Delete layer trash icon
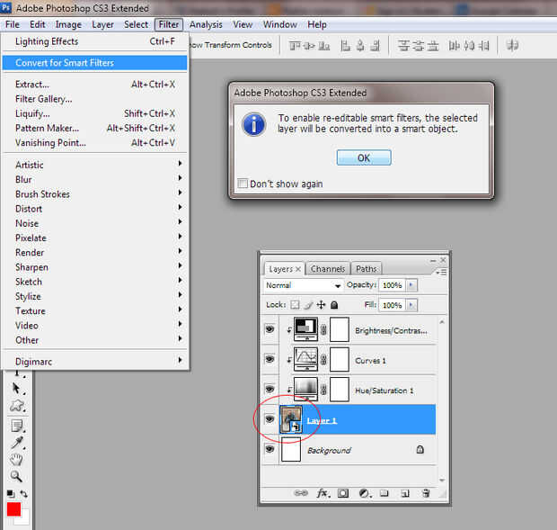Image resolution: width=557 pixels, height=530 pixels. pos(426,493)
